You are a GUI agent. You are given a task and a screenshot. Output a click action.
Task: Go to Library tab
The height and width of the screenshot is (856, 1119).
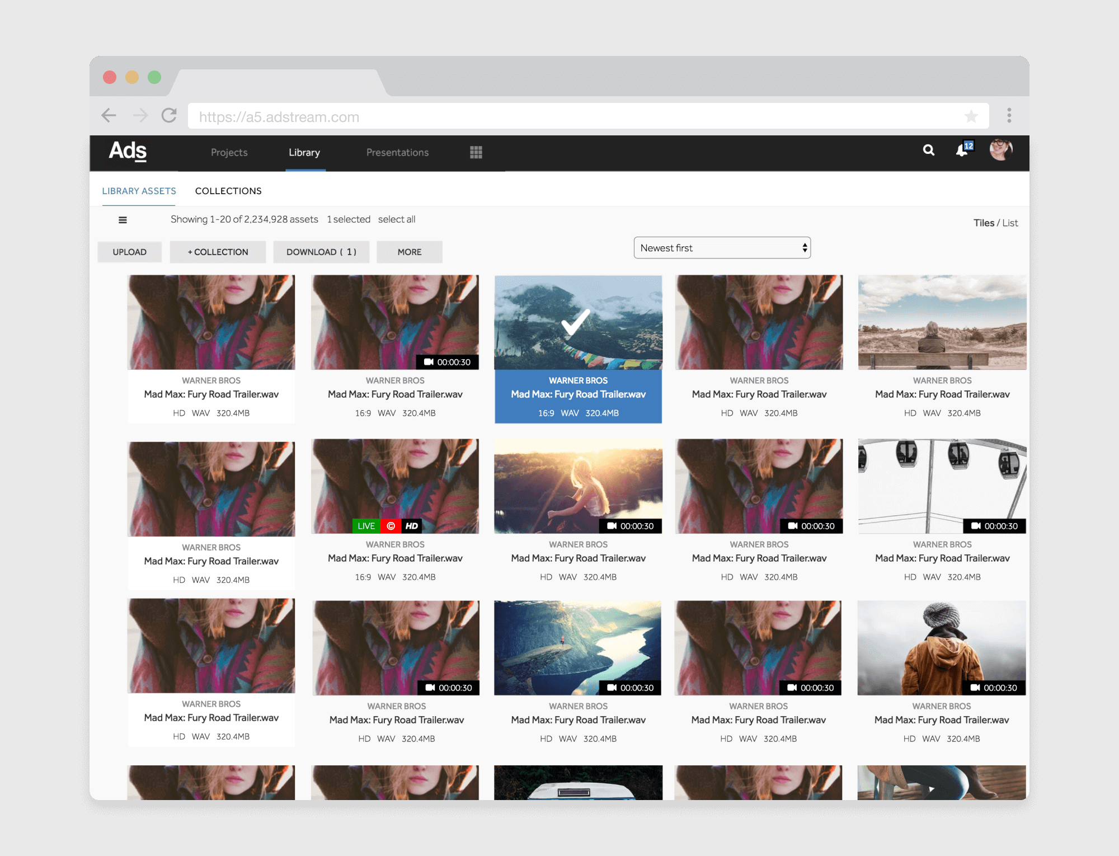[304, 152]
